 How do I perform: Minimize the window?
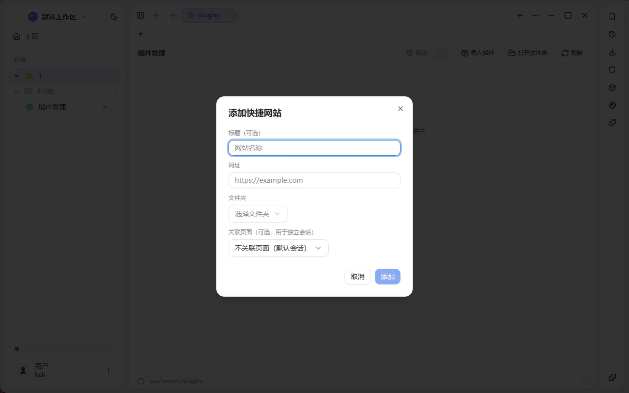point(551,15)
